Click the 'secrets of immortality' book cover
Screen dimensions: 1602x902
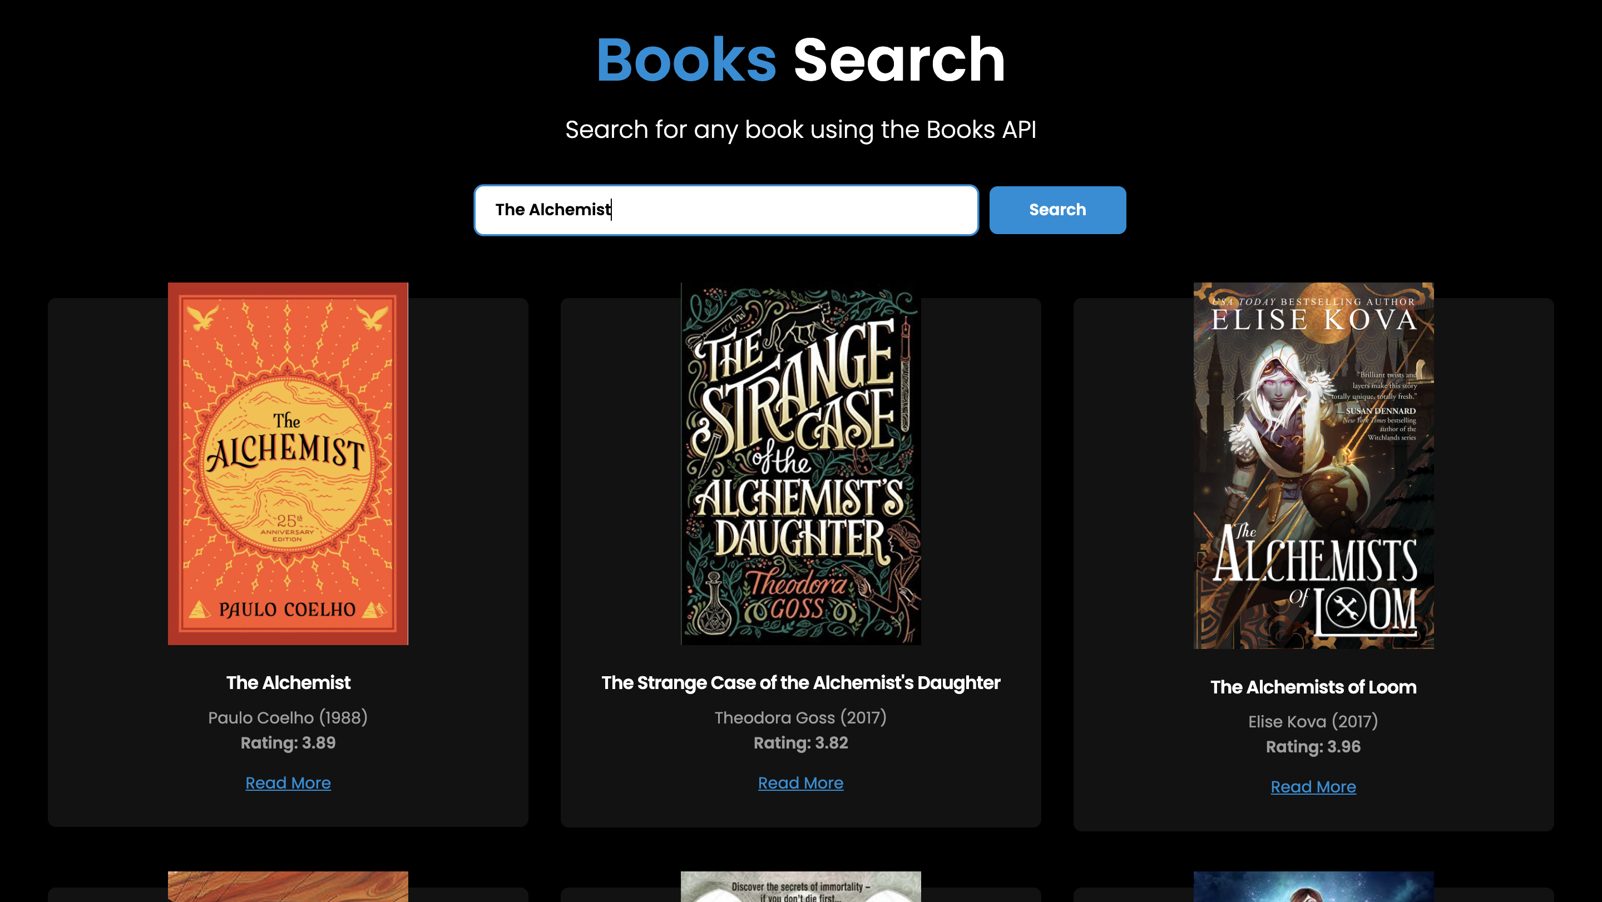(800, 887)
